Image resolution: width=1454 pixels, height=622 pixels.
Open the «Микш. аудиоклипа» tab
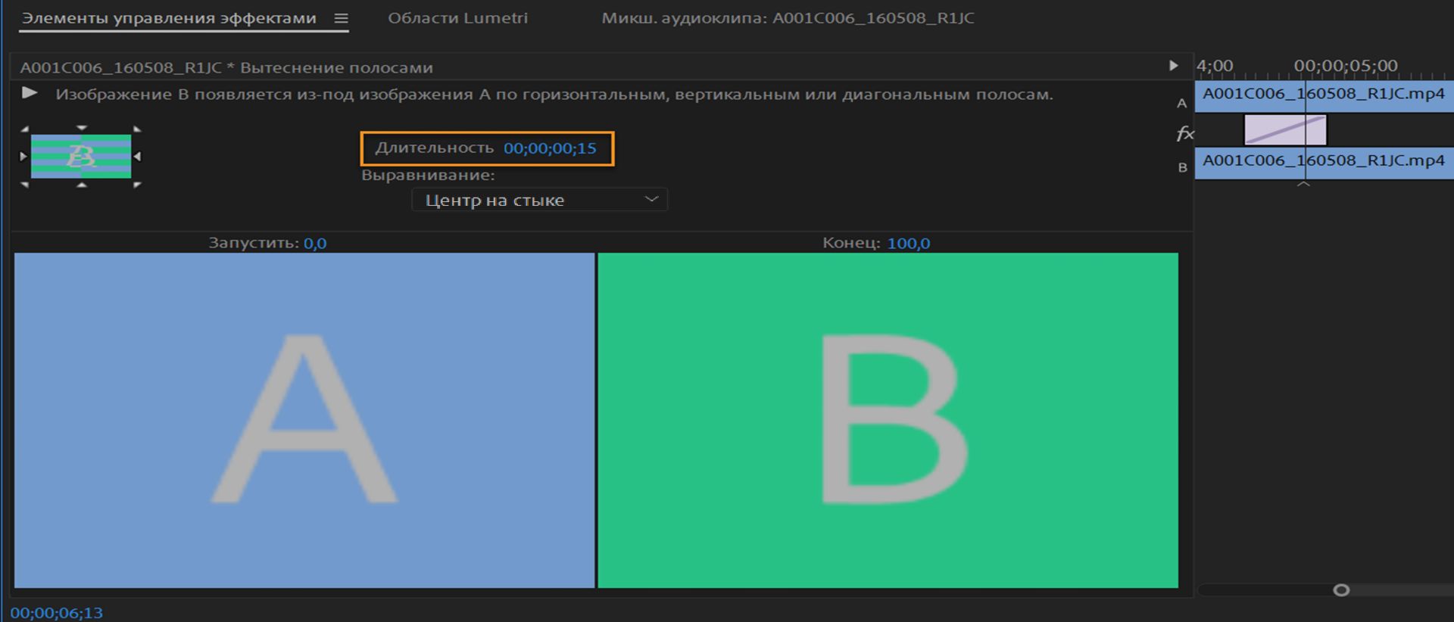tap(788, 18)
